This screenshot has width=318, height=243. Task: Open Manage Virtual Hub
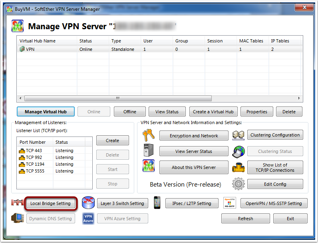[x=46, y=112]
